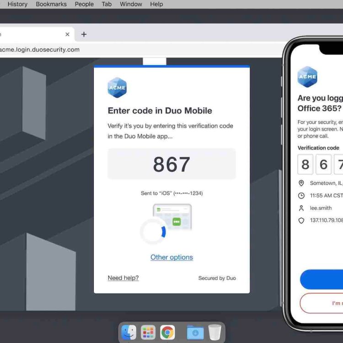Tap the clock icon on phone
The width and height of the screenshot is (343, 343).
pyautogui.click(x=301, y=196)
